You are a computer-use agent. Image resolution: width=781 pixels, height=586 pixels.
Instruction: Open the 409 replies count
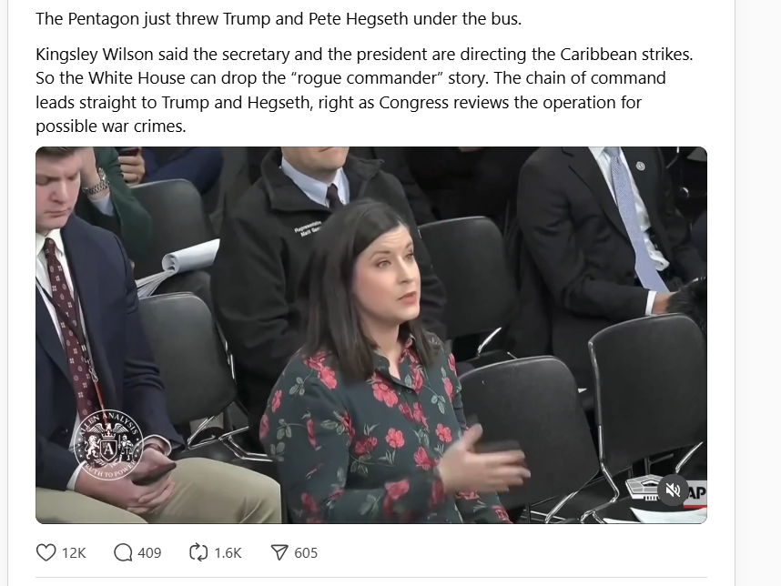click(x=149, y=553)
